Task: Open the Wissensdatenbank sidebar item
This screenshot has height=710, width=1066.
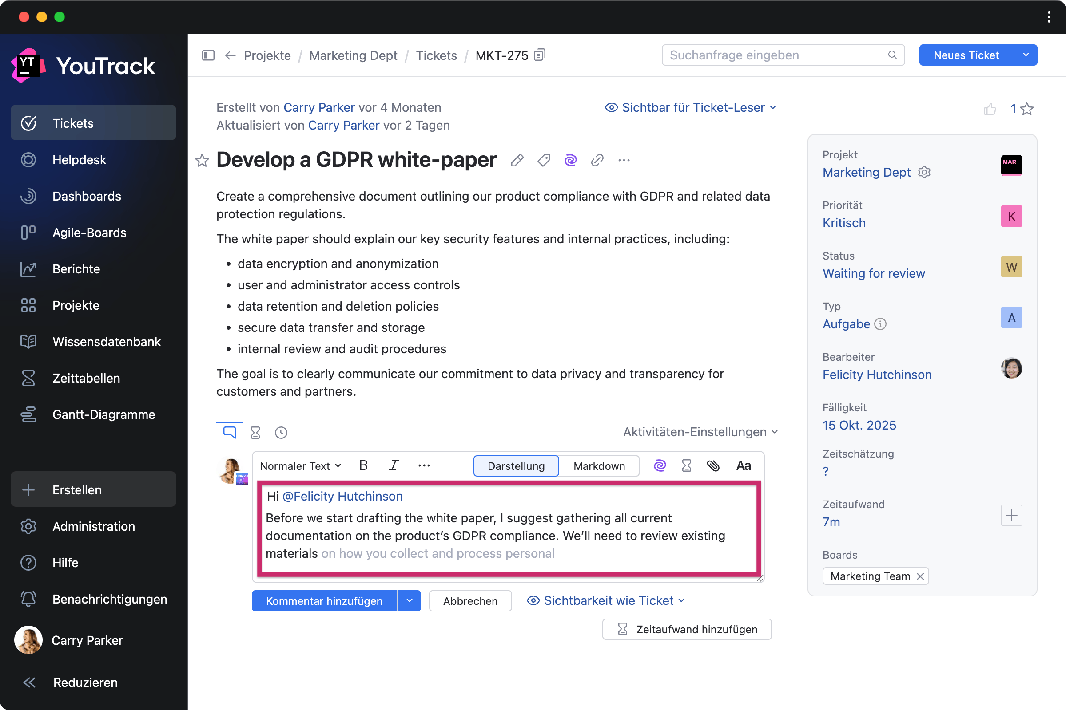Action: [x=107, y=342]
